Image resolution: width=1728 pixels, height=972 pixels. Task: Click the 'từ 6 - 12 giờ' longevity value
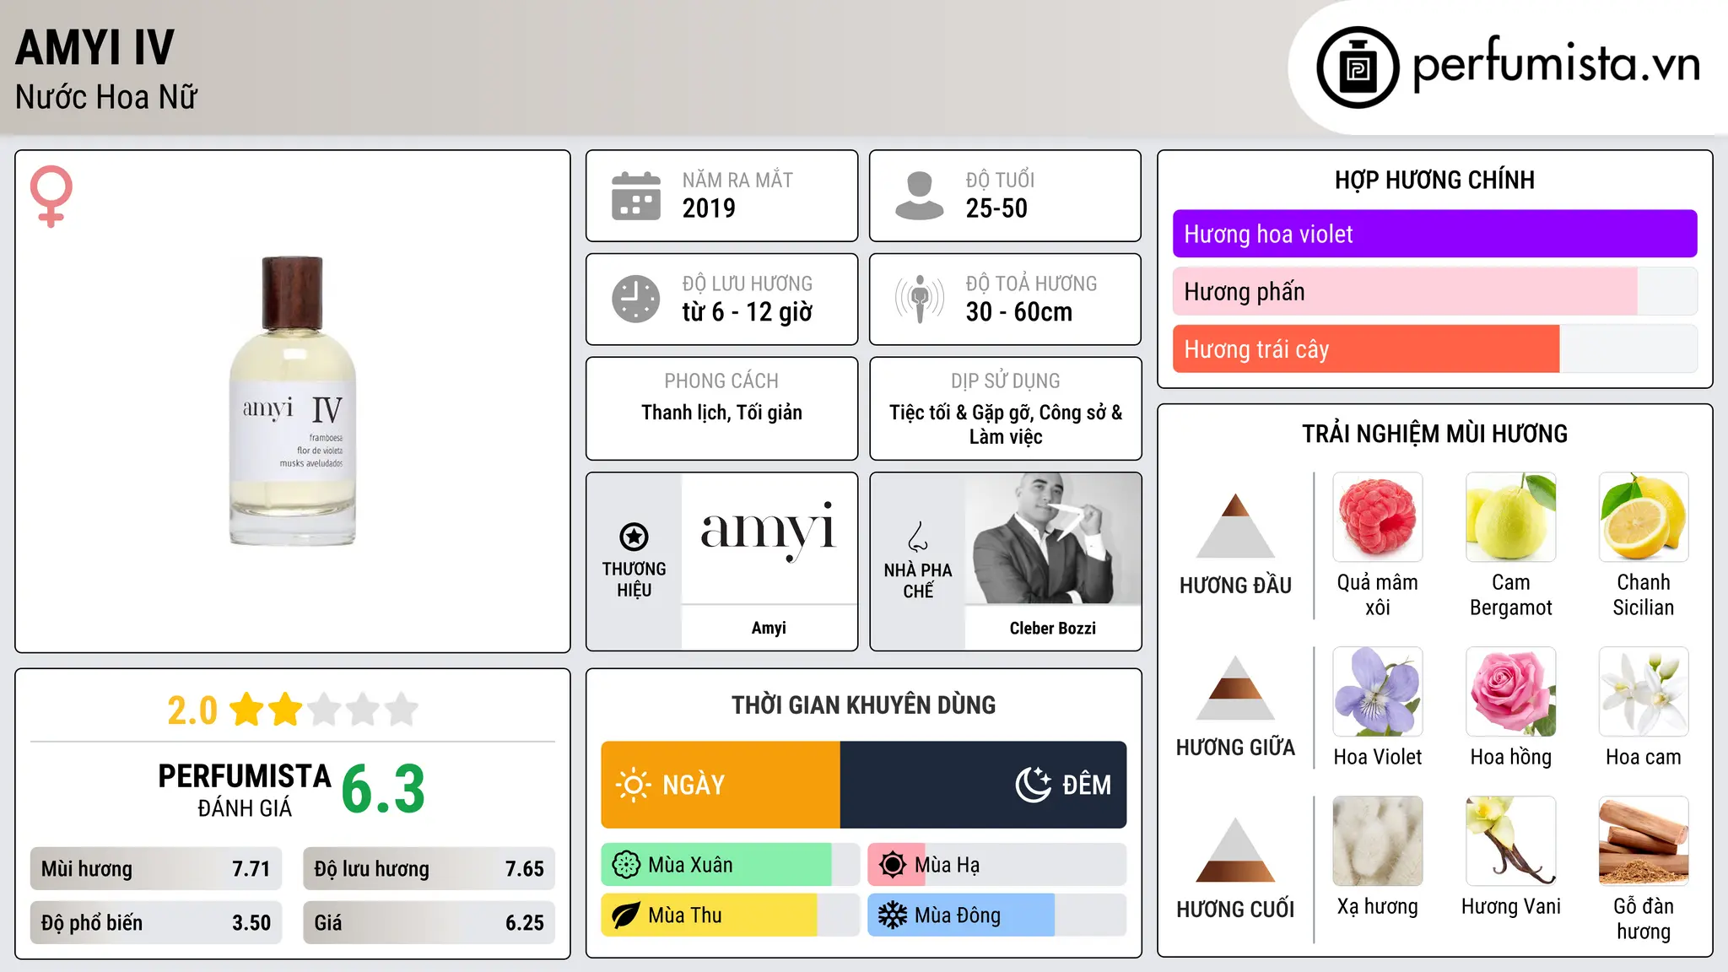[748, 312]
